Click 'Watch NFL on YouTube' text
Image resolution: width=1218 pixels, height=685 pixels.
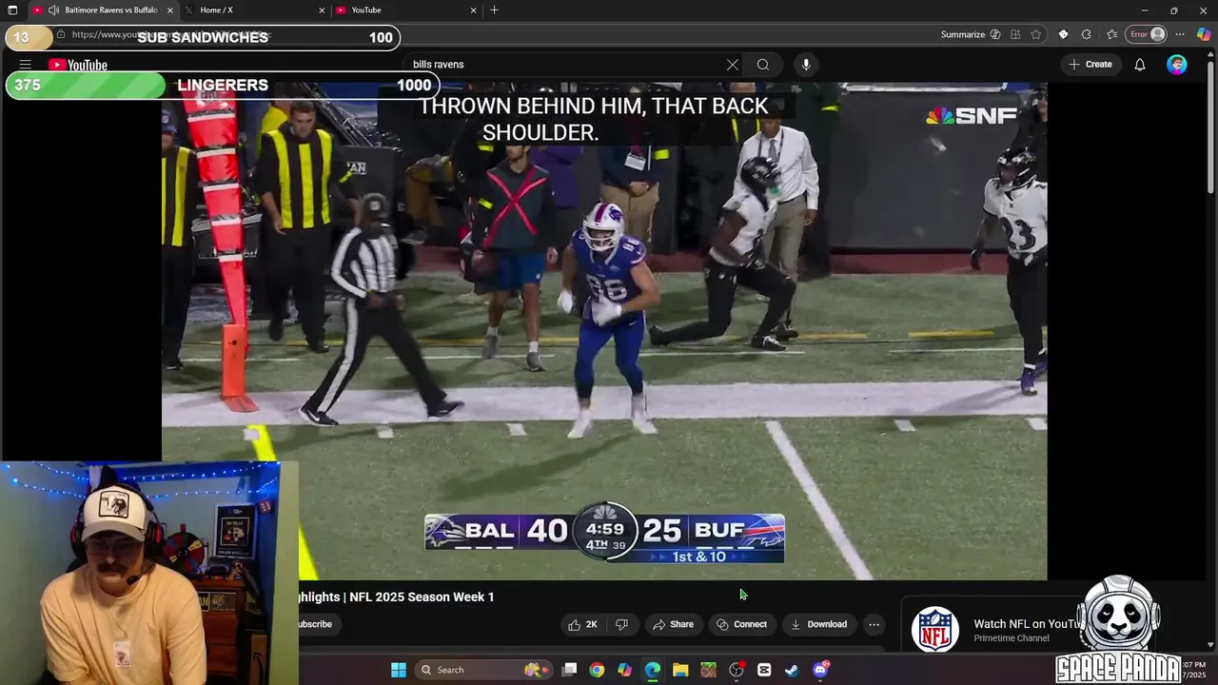(x=1029, y=624)
